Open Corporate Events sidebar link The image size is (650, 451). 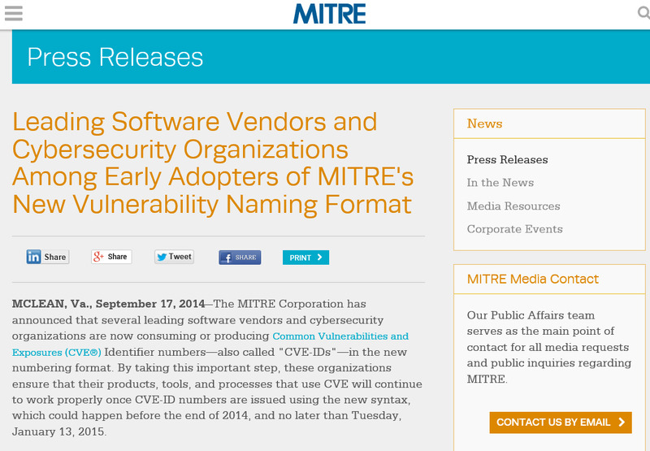514,229
